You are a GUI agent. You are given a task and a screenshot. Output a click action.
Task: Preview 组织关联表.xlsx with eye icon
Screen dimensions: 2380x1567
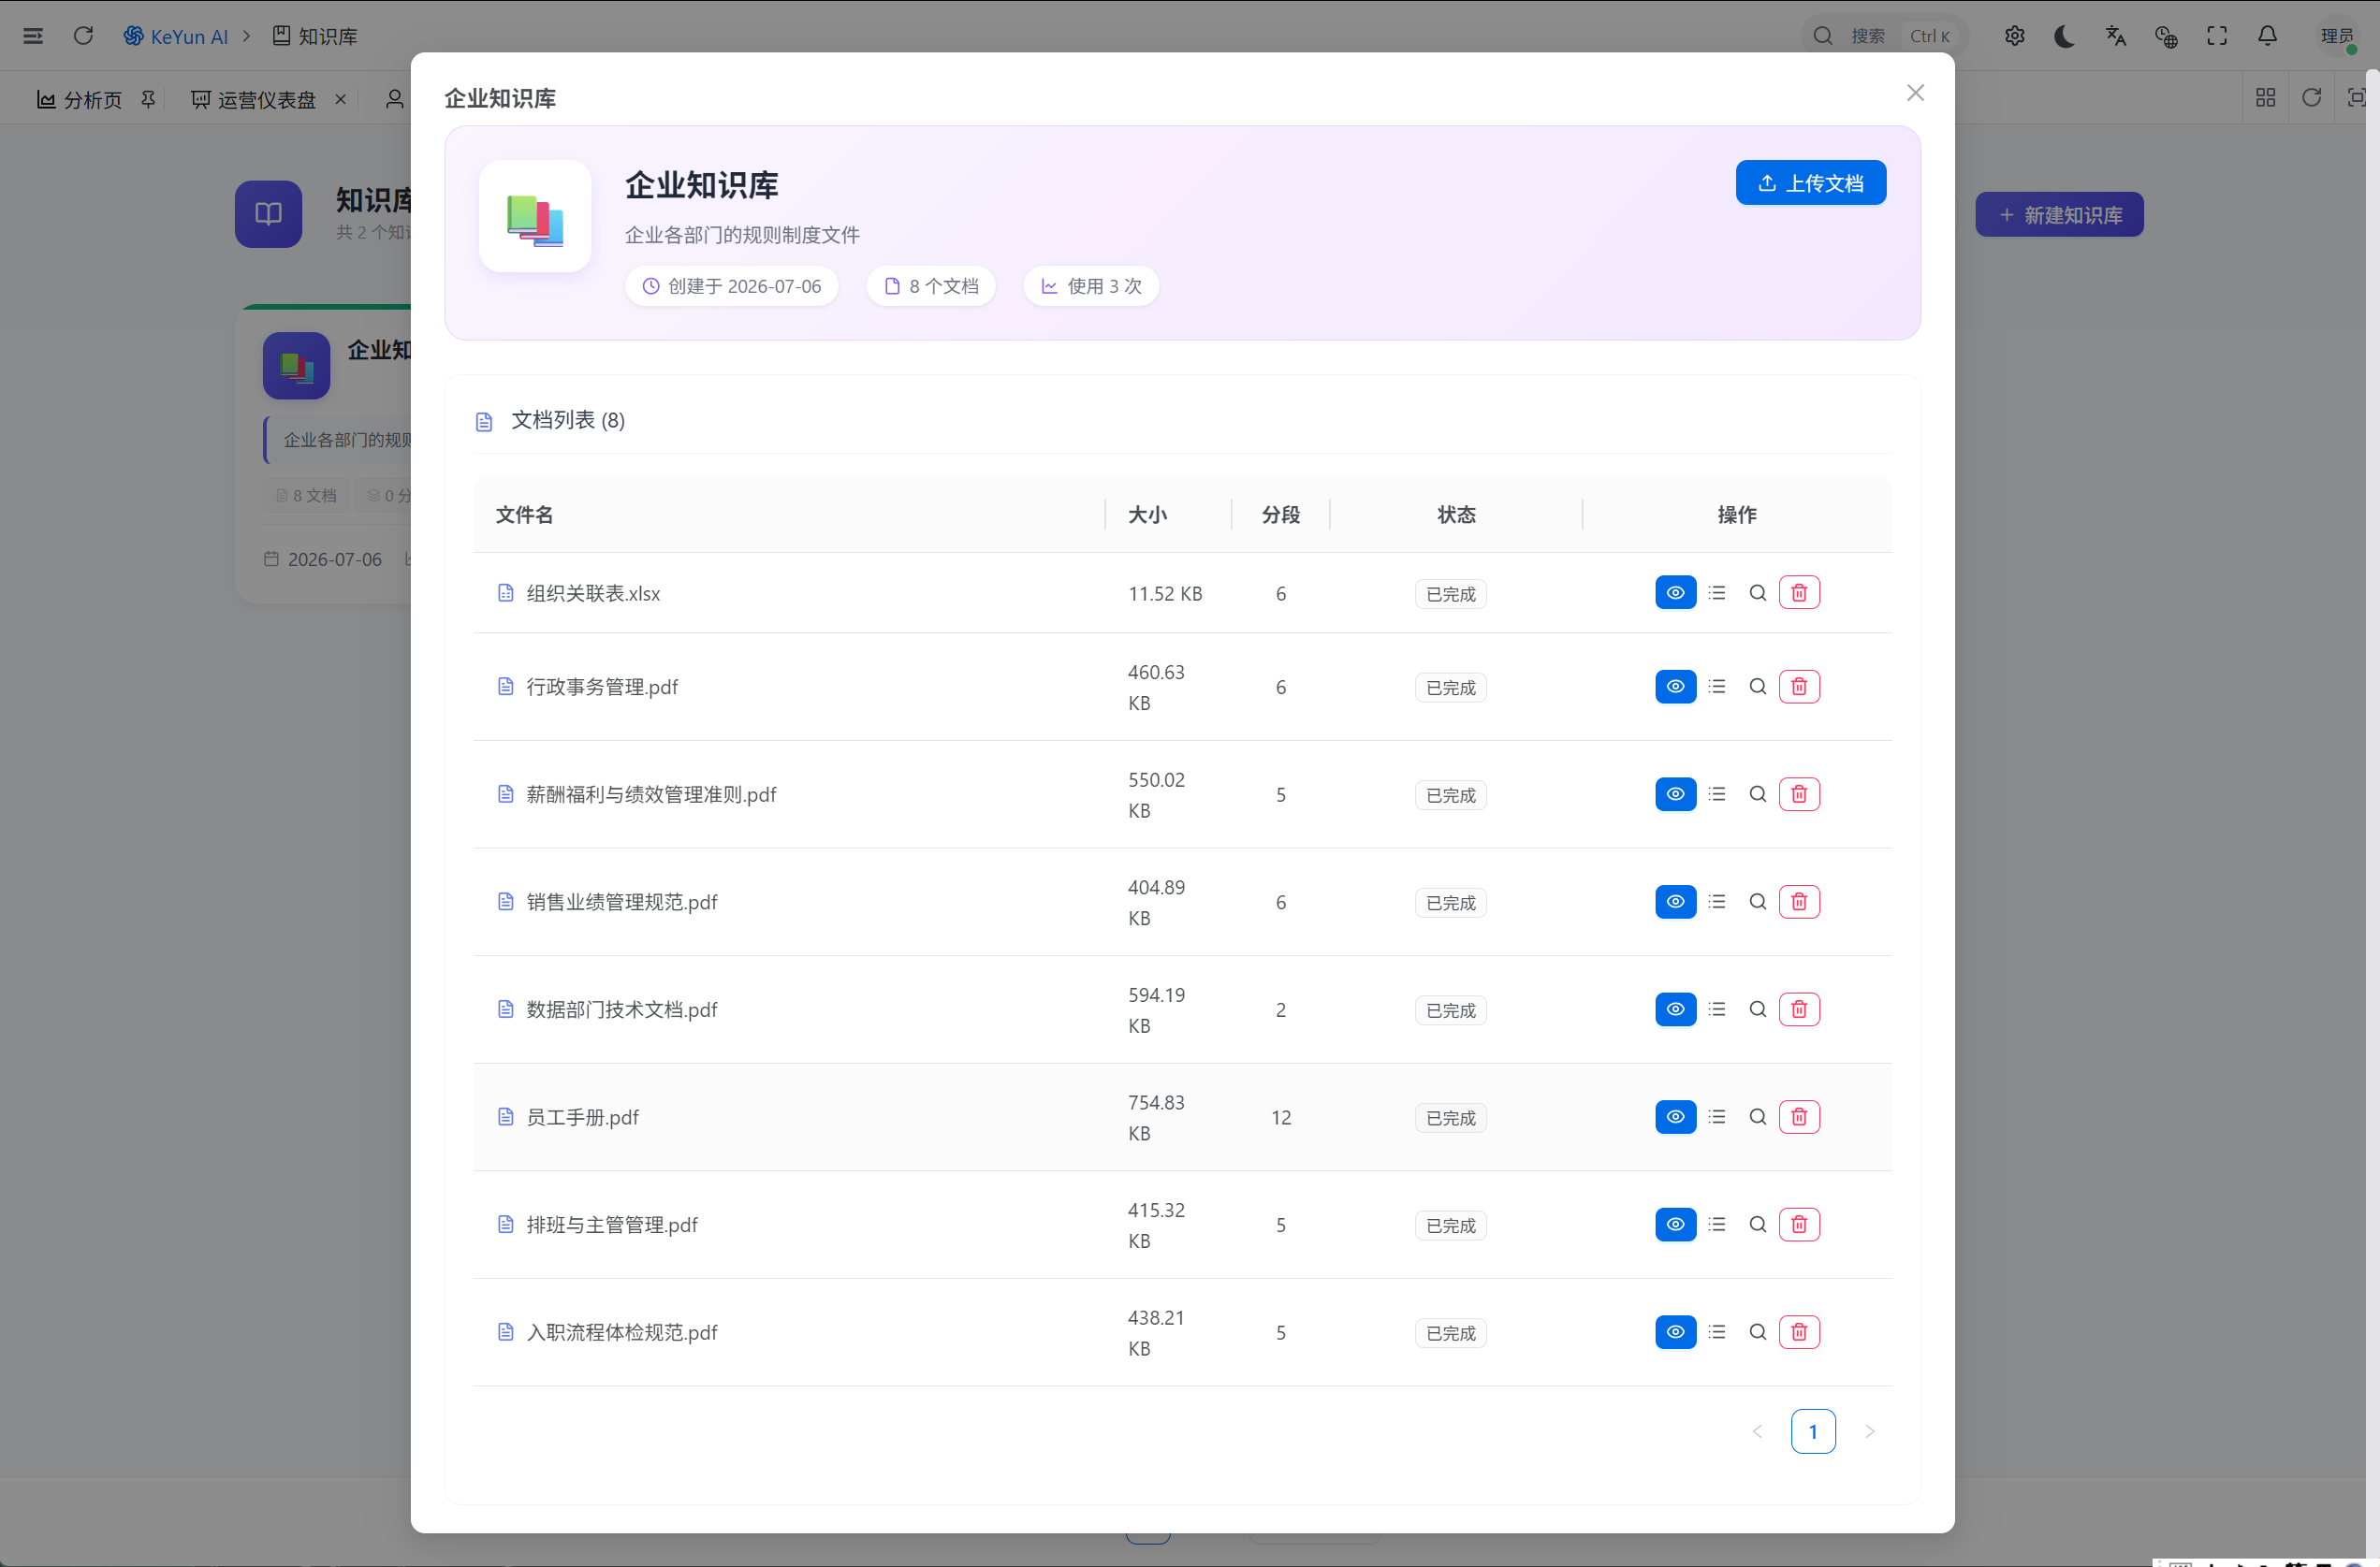coord(1675,592)
